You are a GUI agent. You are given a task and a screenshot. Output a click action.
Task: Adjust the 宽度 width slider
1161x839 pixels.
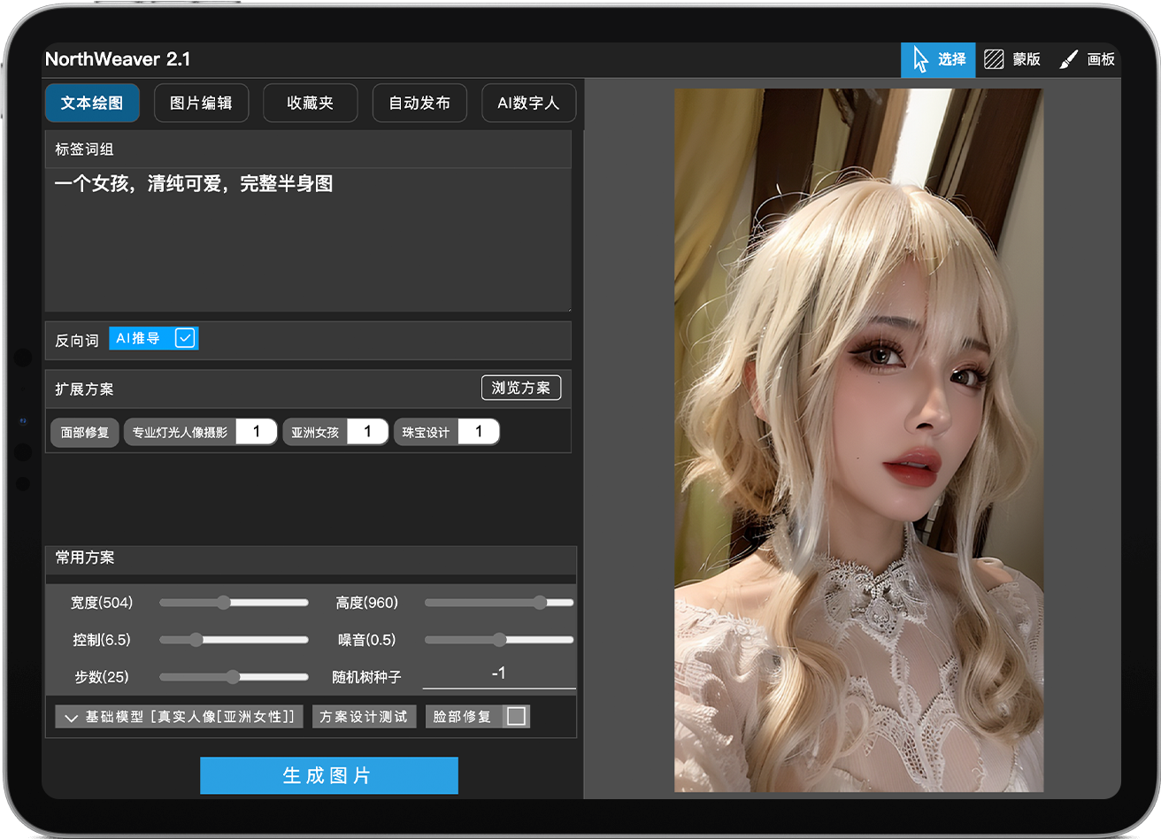tap(224, 603)
